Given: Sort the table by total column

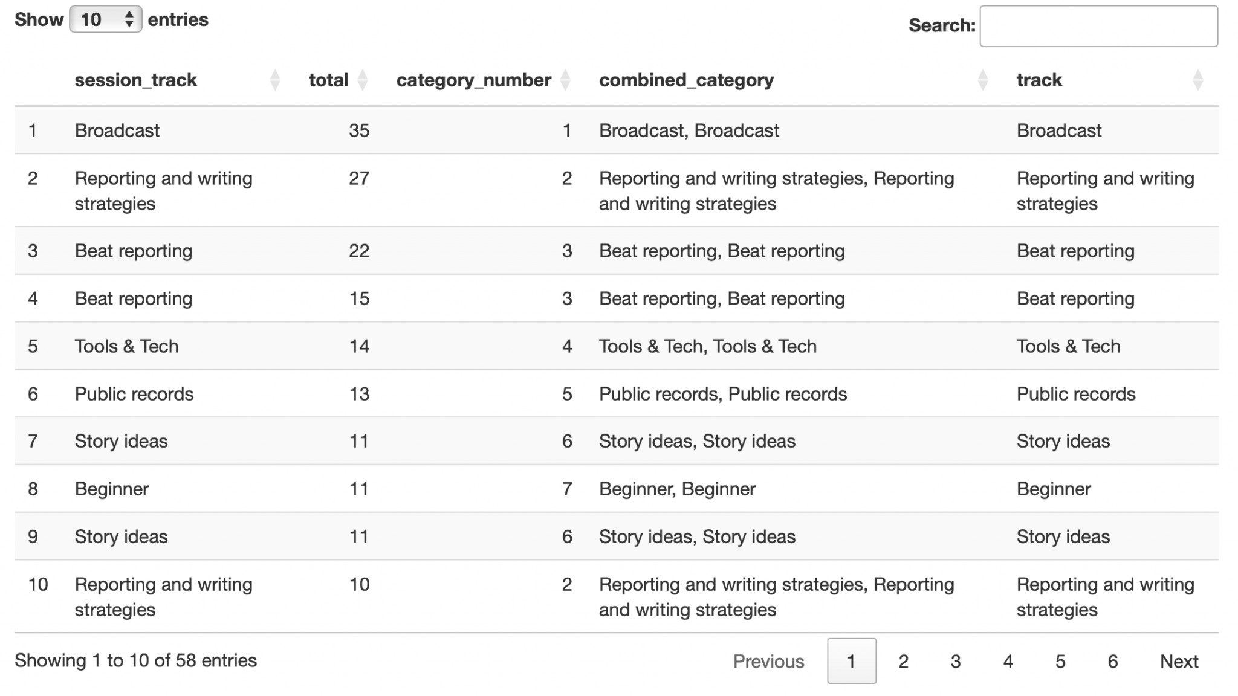Looking at the screenshot, I should (x=328, y=80).
